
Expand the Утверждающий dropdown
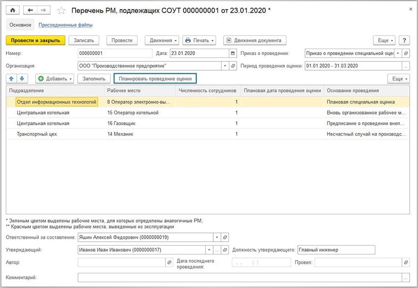point(209,250)
